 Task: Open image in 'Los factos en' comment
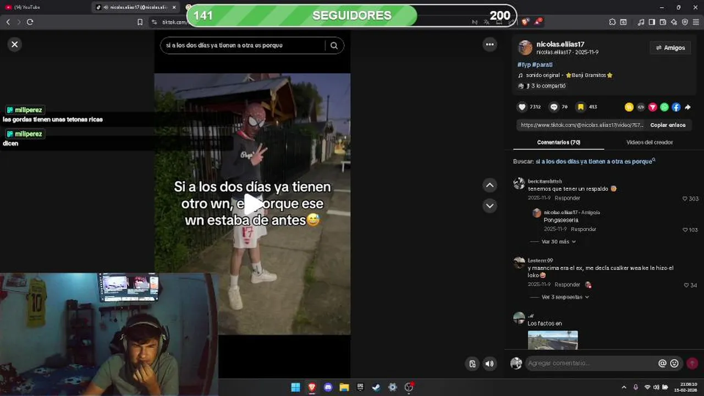(x=553, y=340)
